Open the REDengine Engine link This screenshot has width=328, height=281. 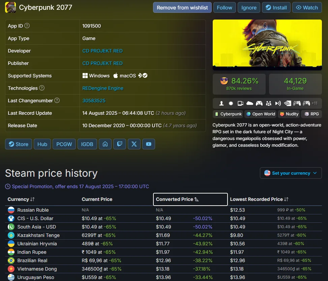coord(103,88)
